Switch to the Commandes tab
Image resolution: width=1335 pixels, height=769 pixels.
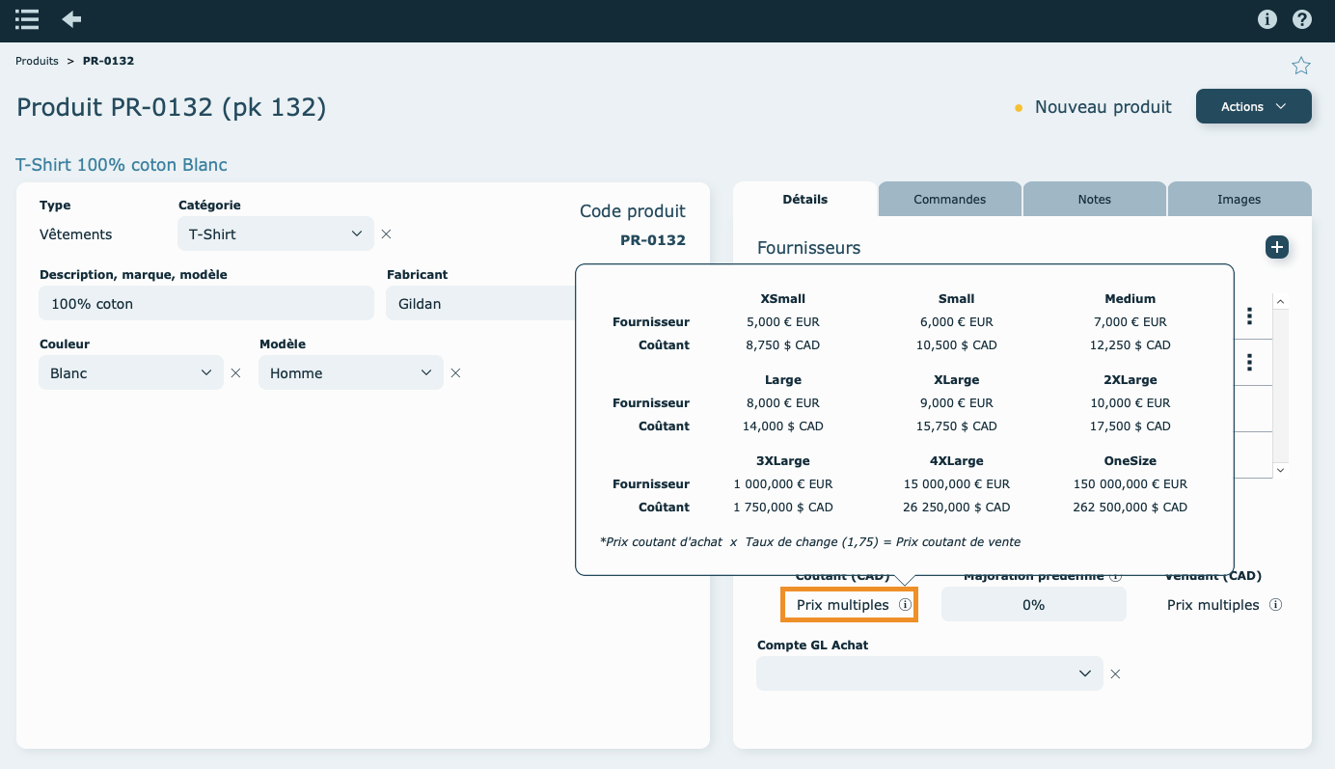point(949,200)
